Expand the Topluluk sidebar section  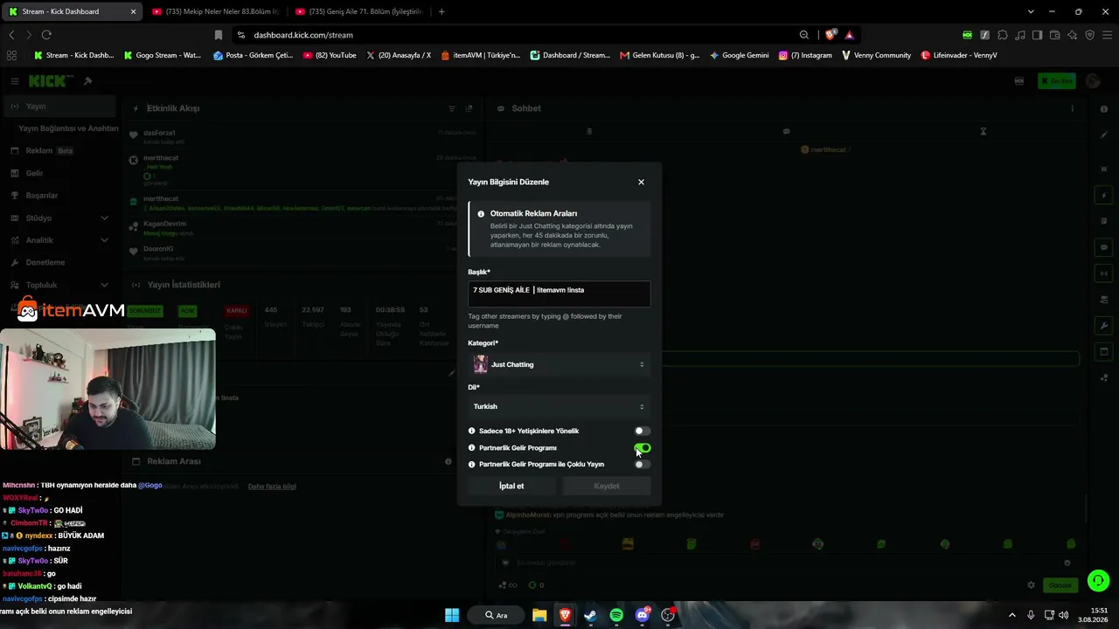[59, 285]
